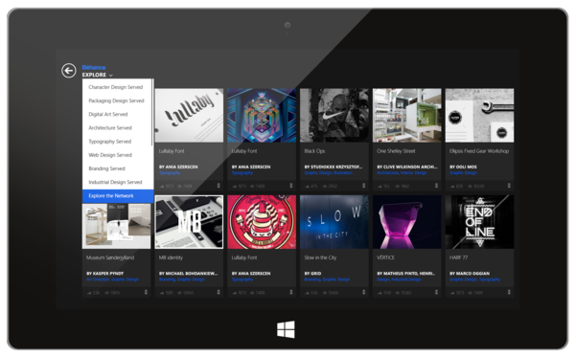This screenshot has width=575, height=357.
Task: Select Industrial Design Served option
Action: coord(115,182)
